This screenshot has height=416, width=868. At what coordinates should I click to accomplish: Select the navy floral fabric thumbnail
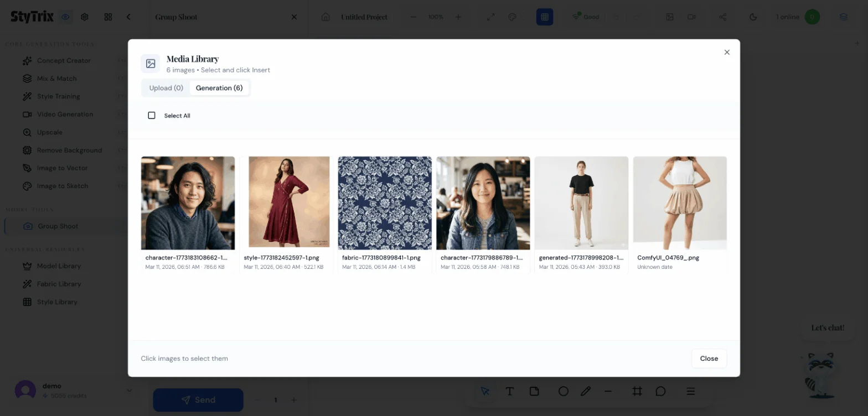click(x=385, y=203)
